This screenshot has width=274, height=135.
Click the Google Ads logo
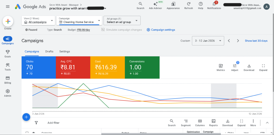31,7
